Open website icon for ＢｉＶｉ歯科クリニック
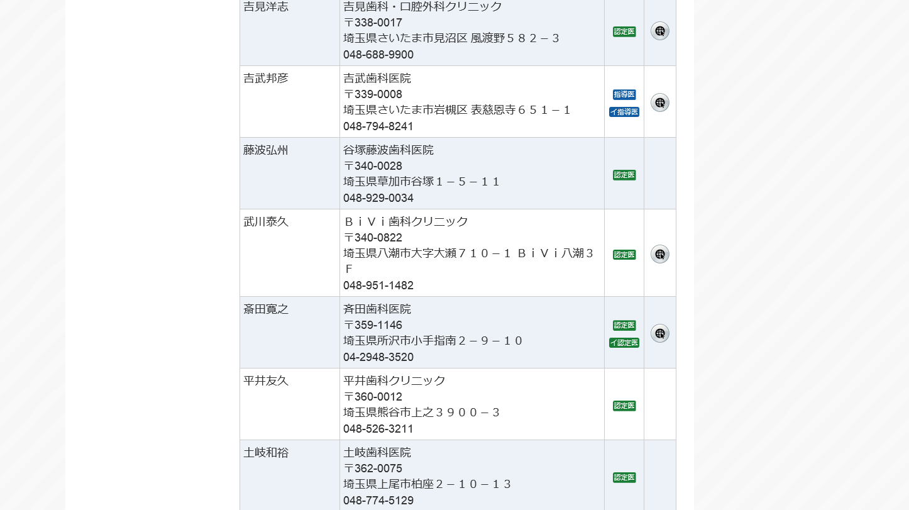Viewport: 909px width, 510px height. (659, 254)
